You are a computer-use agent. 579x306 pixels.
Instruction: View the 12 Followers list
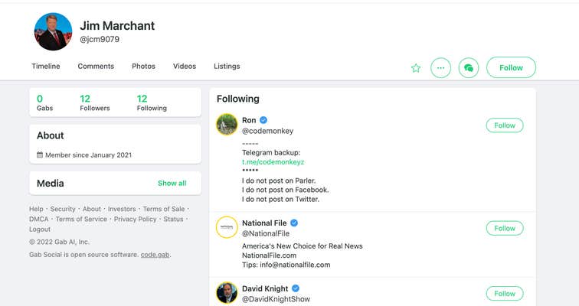coord(95,103)
